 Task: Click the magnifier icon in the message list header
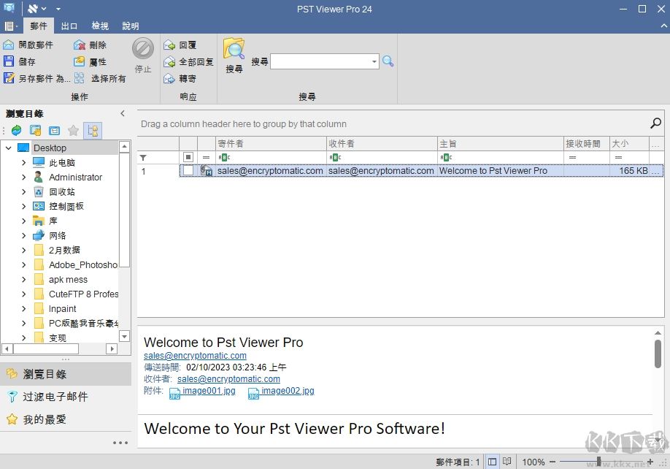[655, 123]
